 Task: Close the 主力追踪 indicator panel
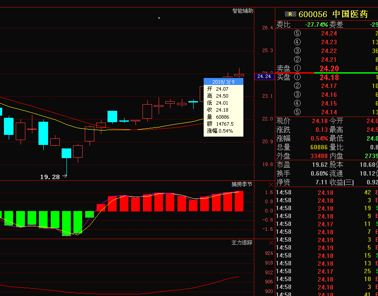pyautogui.click(x=271, y=243)
